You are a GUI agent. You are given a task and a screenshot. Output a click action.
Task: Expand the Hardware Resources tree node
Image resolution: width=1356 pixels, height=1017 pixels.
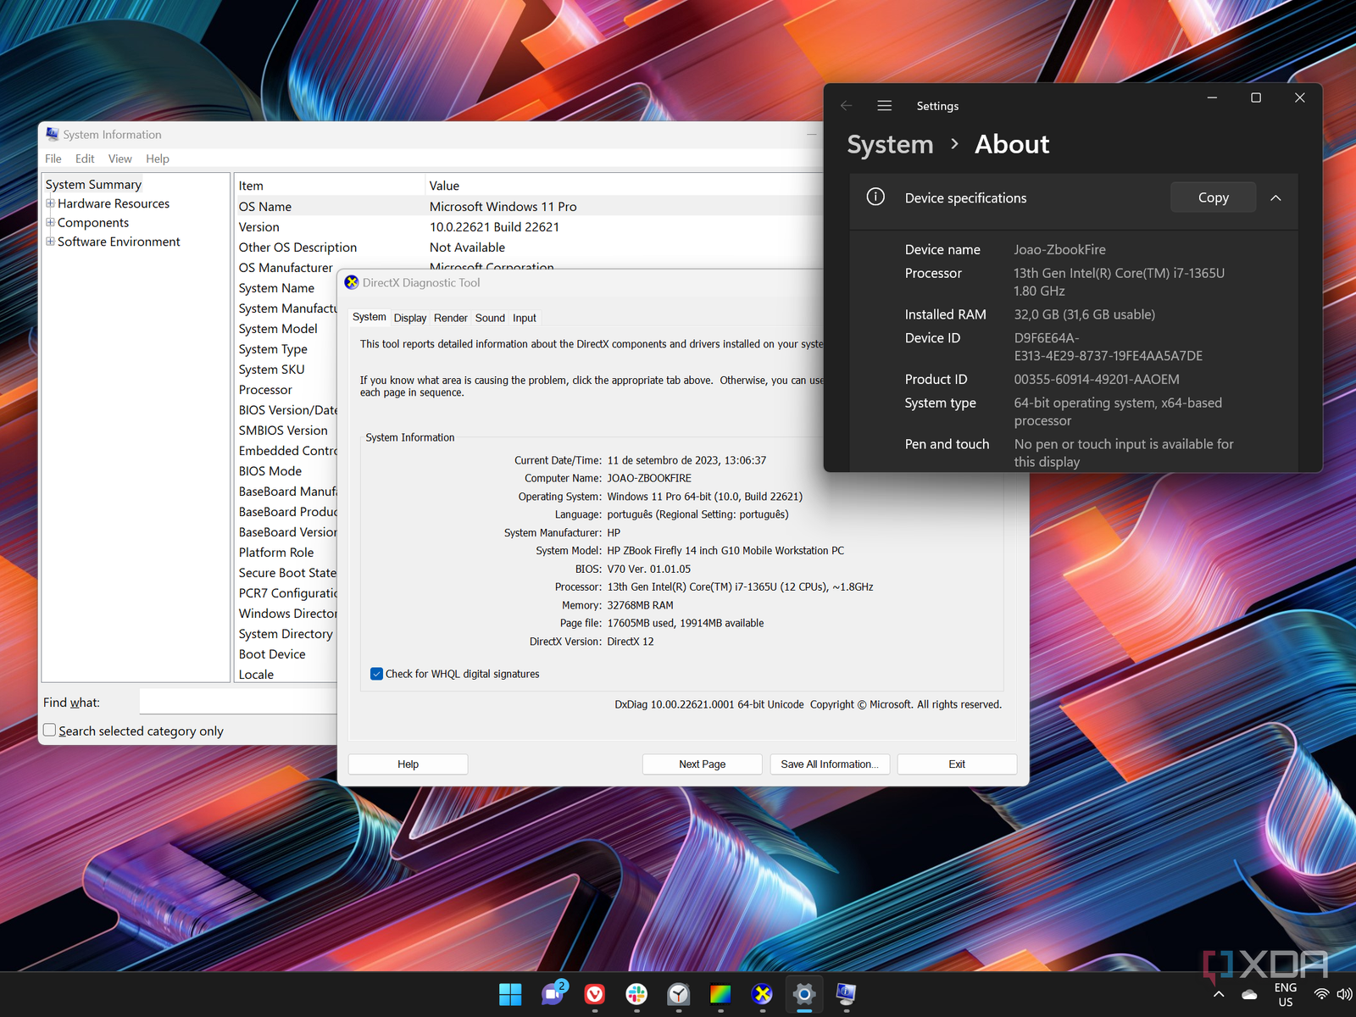(50, 203)
